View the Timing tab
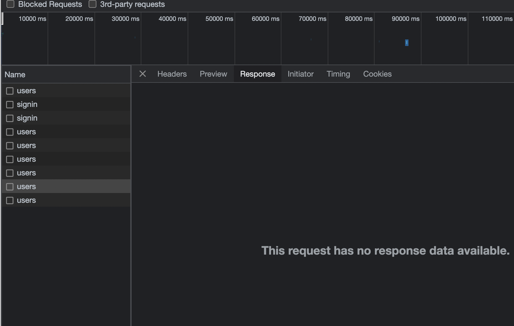514x326 pixels. [x=338, y=74]
